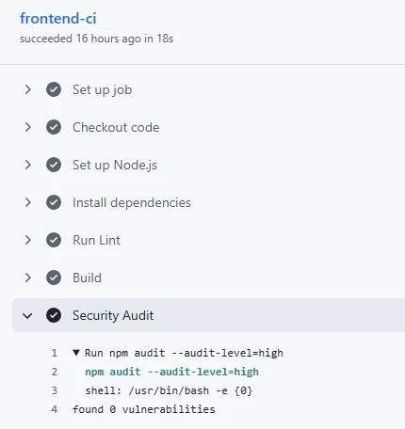The height and width of the screenshot is (429, 405).
Task: Expand the Run Lint step chevron
Action: click(28, 240)
